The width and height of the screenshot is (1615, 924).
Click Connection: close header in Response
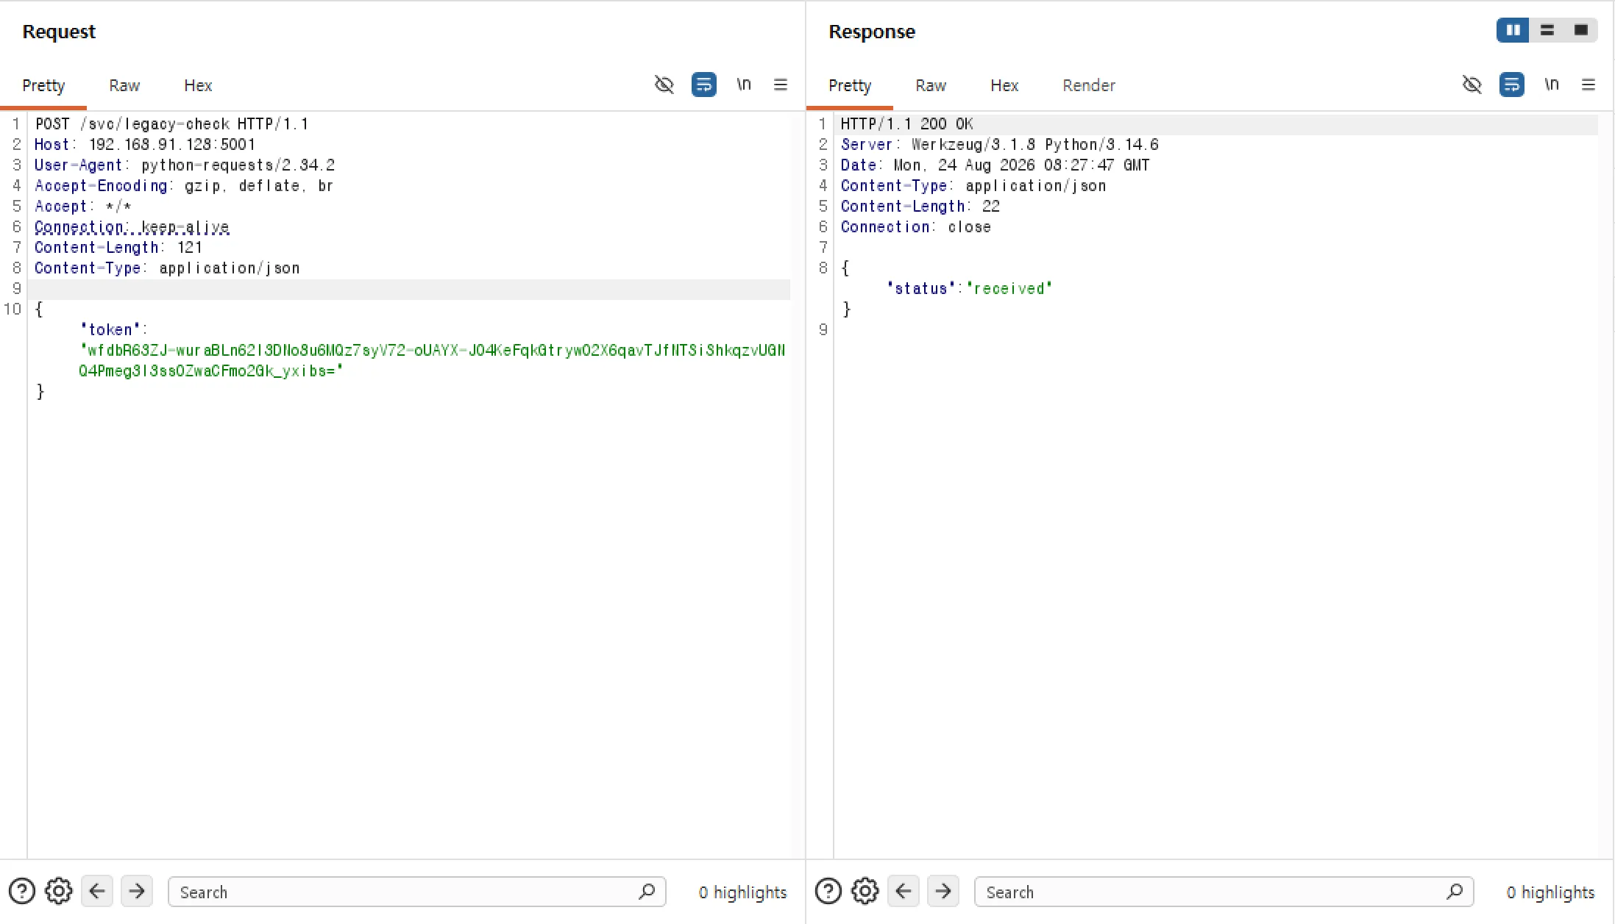[x=916, y=226]
